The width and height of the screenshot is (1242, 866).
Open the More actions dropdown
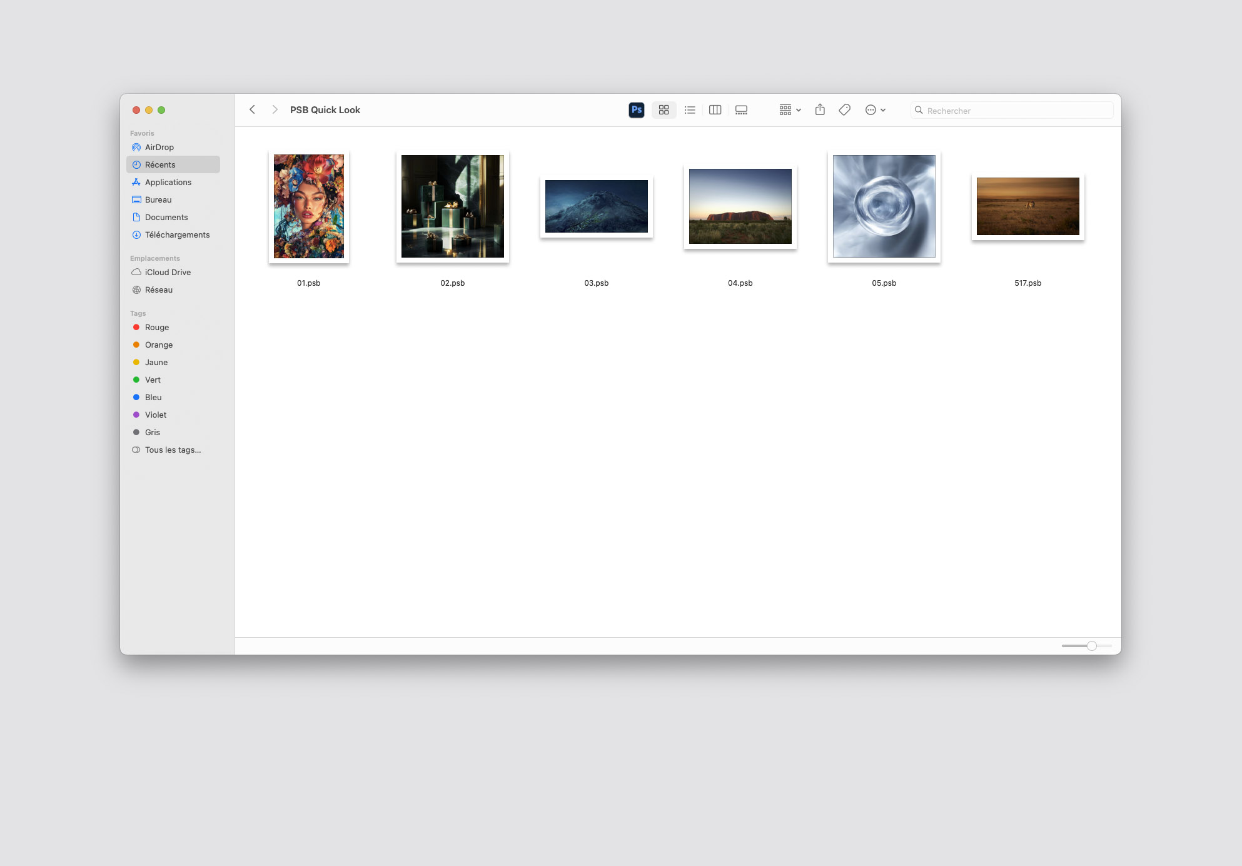coord(875,109)
